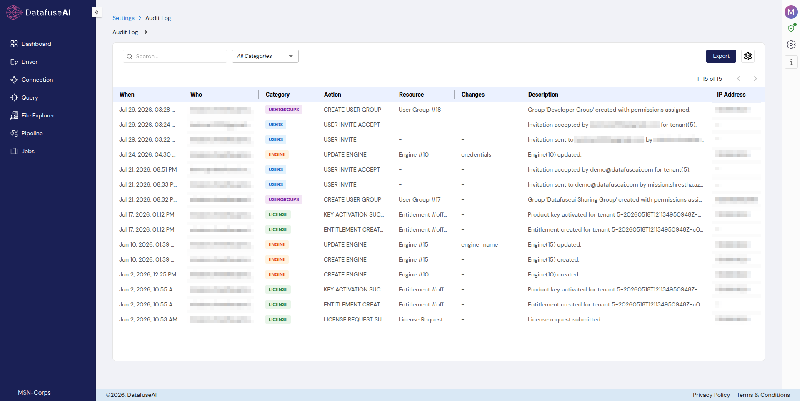Click the Export button

[x=721, y=56]
